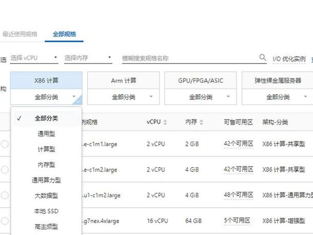Open the 选择 vCPU dropdown
This screenshot has width=313, height=235.
(34, 58)
